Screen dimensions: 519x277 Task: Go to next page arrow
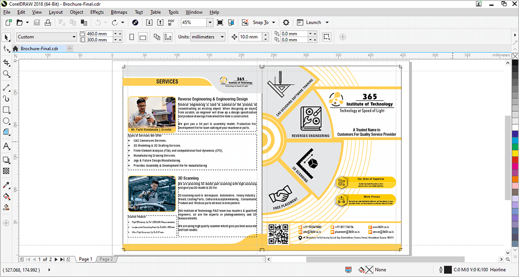tap(56, 259)
